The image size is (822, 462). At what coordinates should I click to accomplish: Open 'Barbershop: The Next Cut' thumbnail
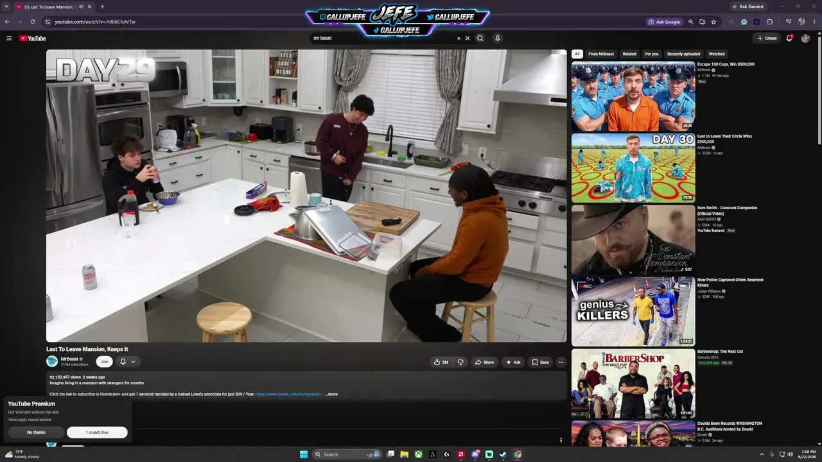pyautogui.click(x=633, y=384)
